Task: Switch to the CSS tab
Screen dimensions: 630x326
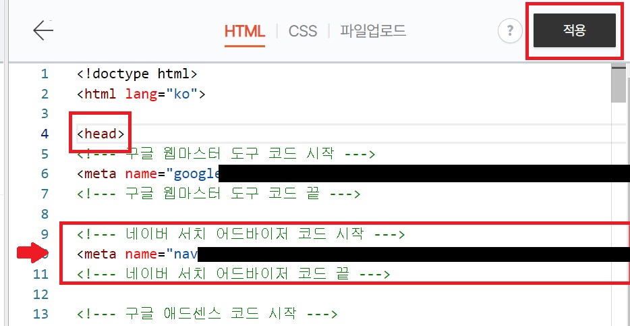Action: click(x=303, y=31)
